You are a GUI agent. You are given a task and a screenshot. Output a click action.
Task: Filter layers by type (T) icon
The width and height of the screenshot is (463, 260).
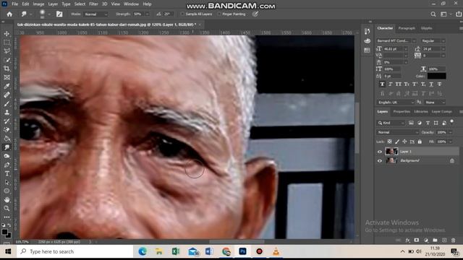coord(428,123)
